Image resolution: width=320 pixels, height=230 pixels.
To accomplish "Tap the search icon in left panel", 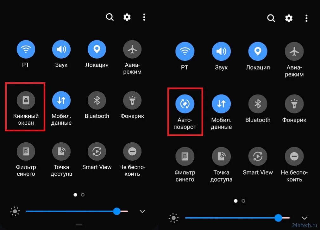I will (x=110, y=17).
